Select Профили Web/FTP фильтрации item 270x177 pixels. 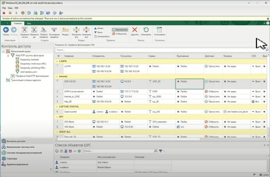tap(32, 76)
